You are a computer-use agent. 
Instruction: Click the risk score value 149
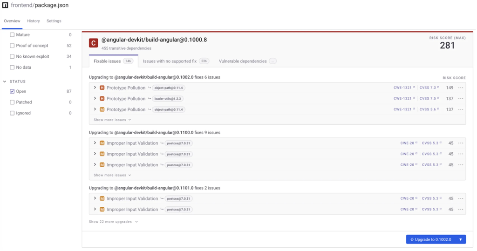click(450, 88)
